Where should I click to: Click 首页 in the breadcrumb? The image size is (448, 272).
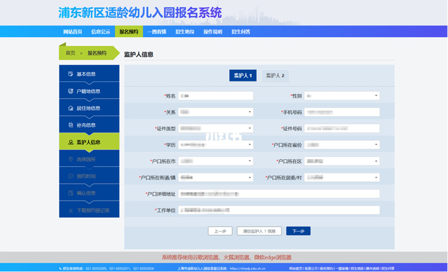click(x=70, y=53)
